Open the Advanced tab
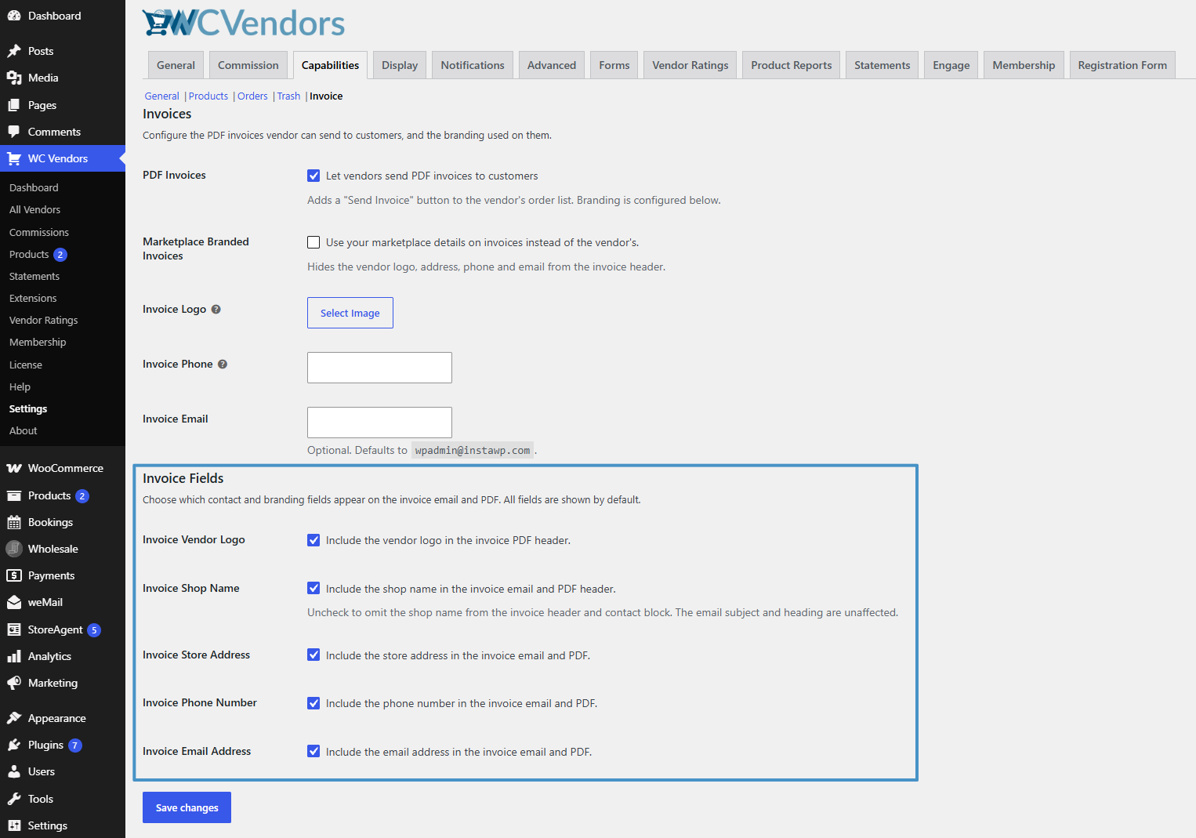 552,65
